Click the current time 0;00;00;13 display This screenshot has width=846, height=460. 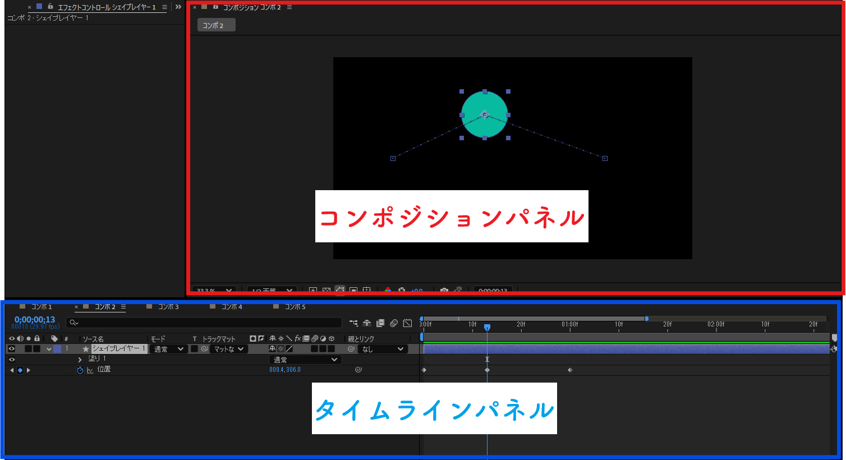(35, 320)
